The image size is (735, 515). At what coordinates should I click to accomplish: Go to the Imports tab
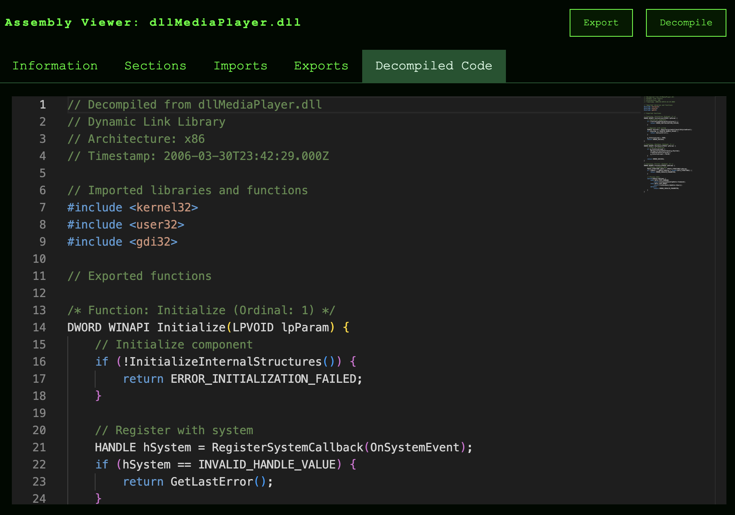[x=240, y=66]
